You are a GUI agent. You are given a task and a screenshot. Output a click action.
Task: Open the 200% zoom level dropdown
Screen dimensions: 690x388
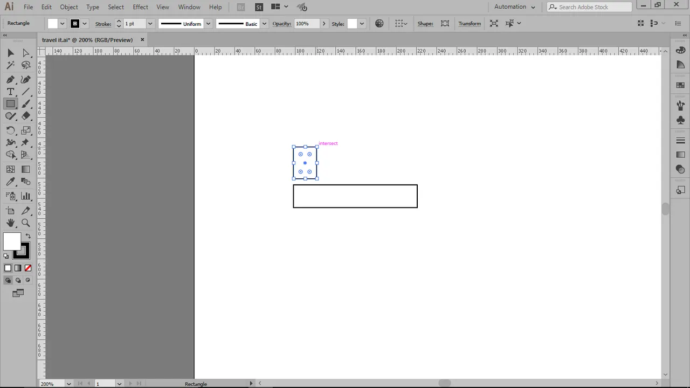tap(68, 384)
